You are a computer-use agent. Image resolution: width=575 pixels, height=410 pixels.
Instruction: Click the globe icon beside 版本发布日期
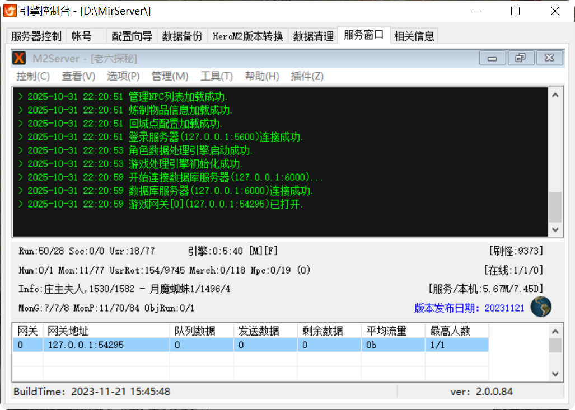[540, 307]
